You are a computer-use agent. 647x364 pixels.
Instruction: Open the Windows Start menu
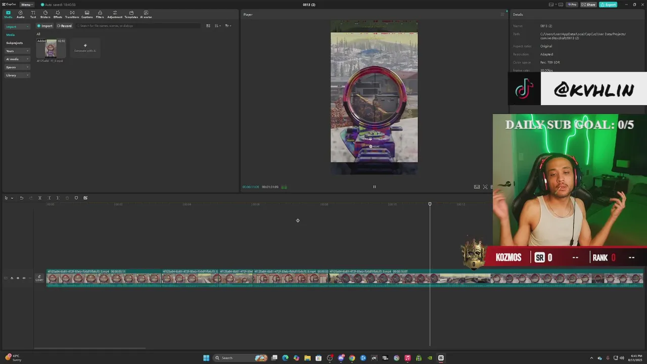click(206, 358)
